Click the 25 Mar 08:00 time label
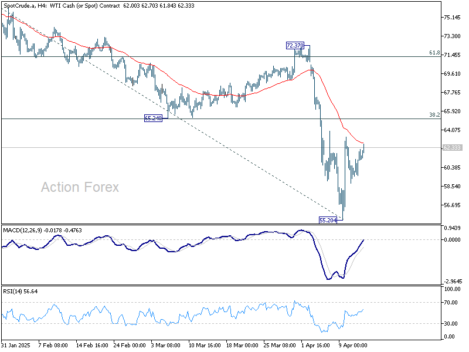The height and width of the screenshot is (352, 469). 280,345
